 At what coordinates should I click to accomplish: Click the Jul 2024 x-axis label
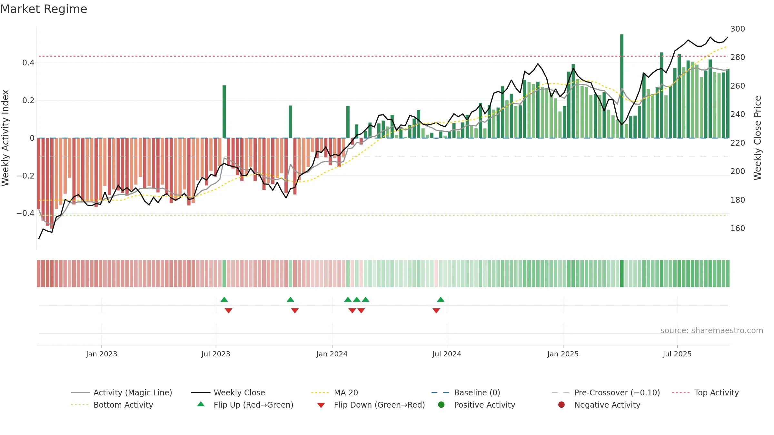pyautogui.click(x=447, y=354)
